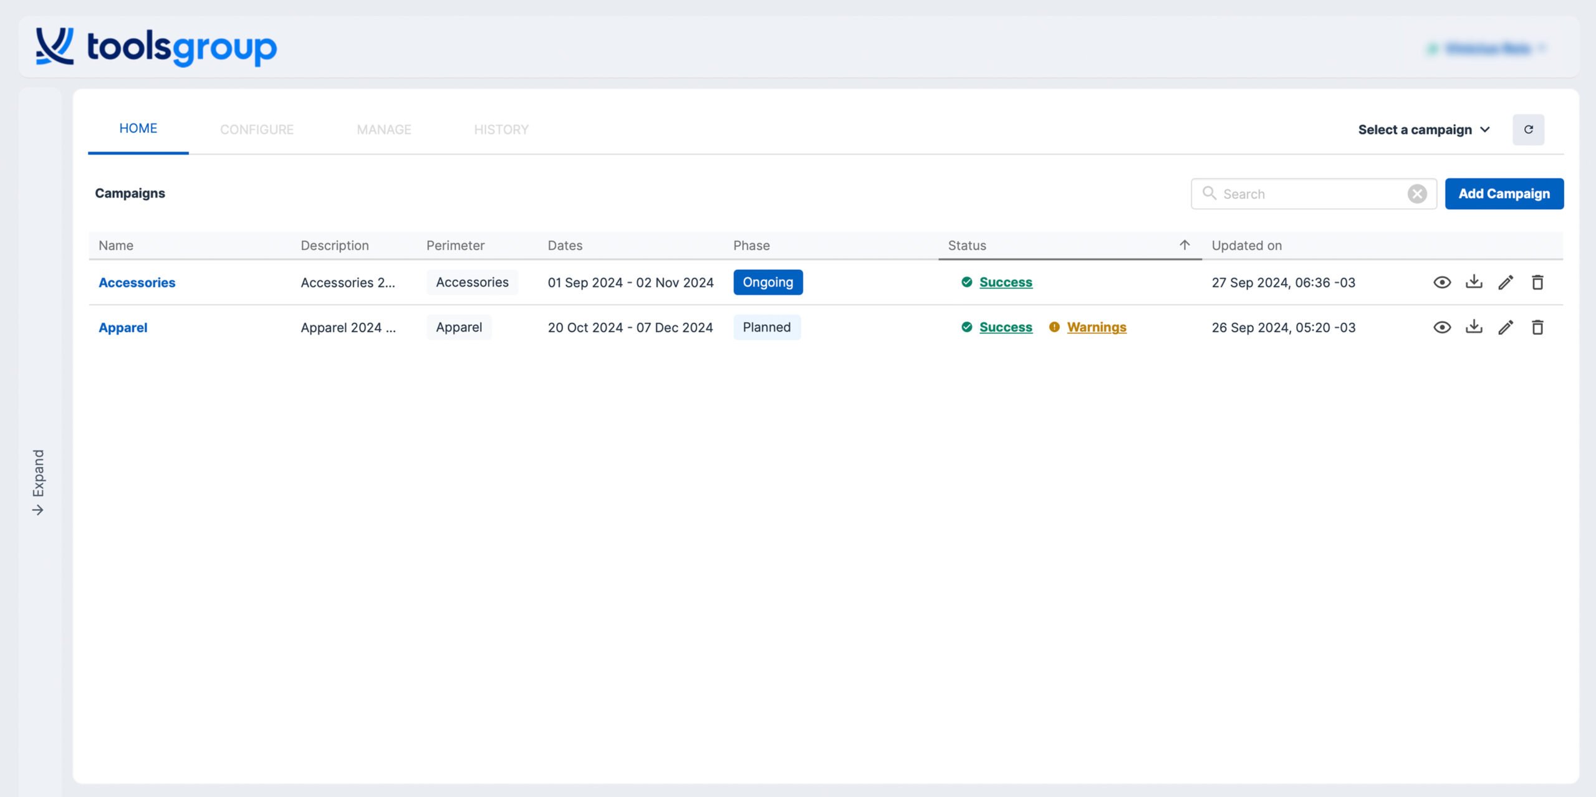Viewport: 1596px width, 797px height.
Task: Click the Planned phase badge
Action: 767,327
